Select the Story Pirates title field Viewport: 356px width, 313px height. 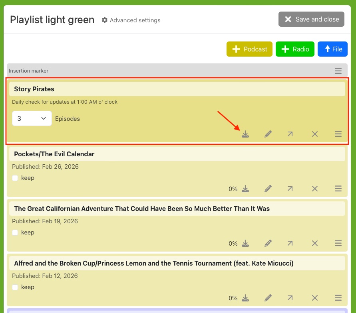tap(177, 89)
